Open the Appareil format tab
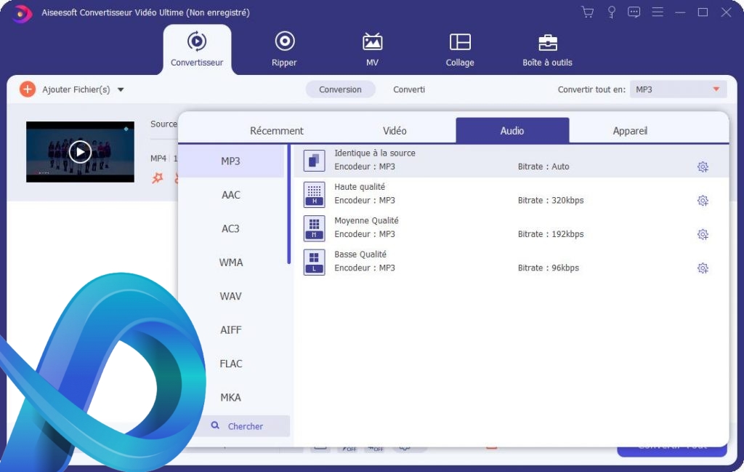Screen dimensions: 744x472 pyautogui.click(x=630, y=131)
